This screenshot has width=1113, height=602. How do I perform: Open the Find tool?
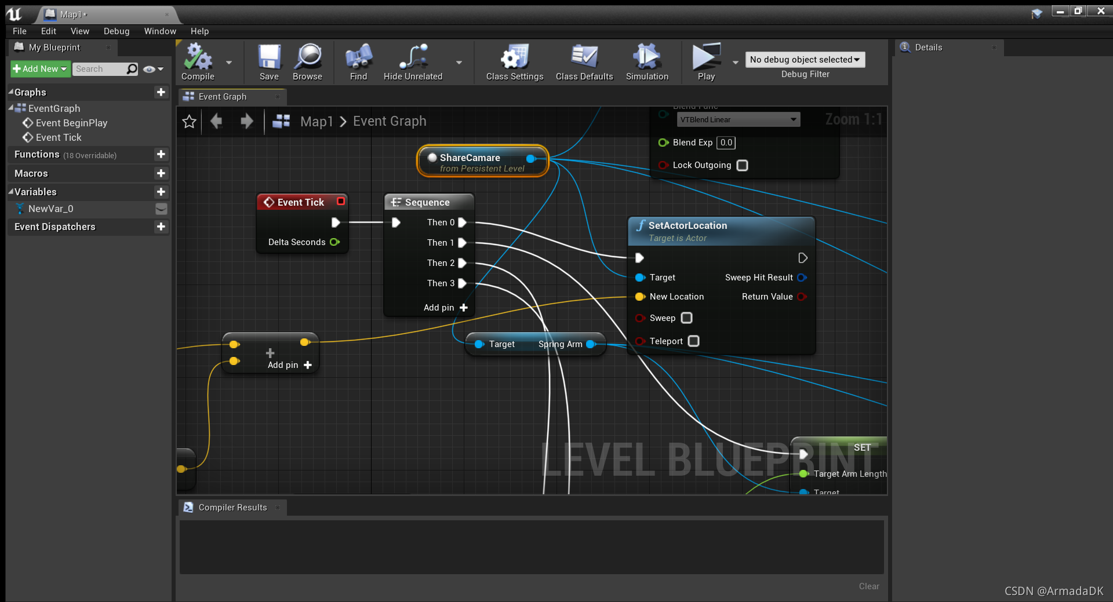pyautogui.click(x=358, y=62)
